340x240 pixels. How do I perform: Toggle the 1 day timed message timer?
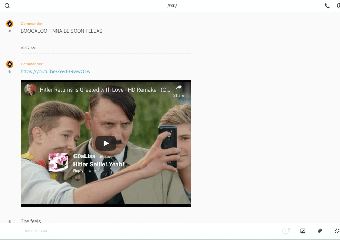tap(286, 231)
